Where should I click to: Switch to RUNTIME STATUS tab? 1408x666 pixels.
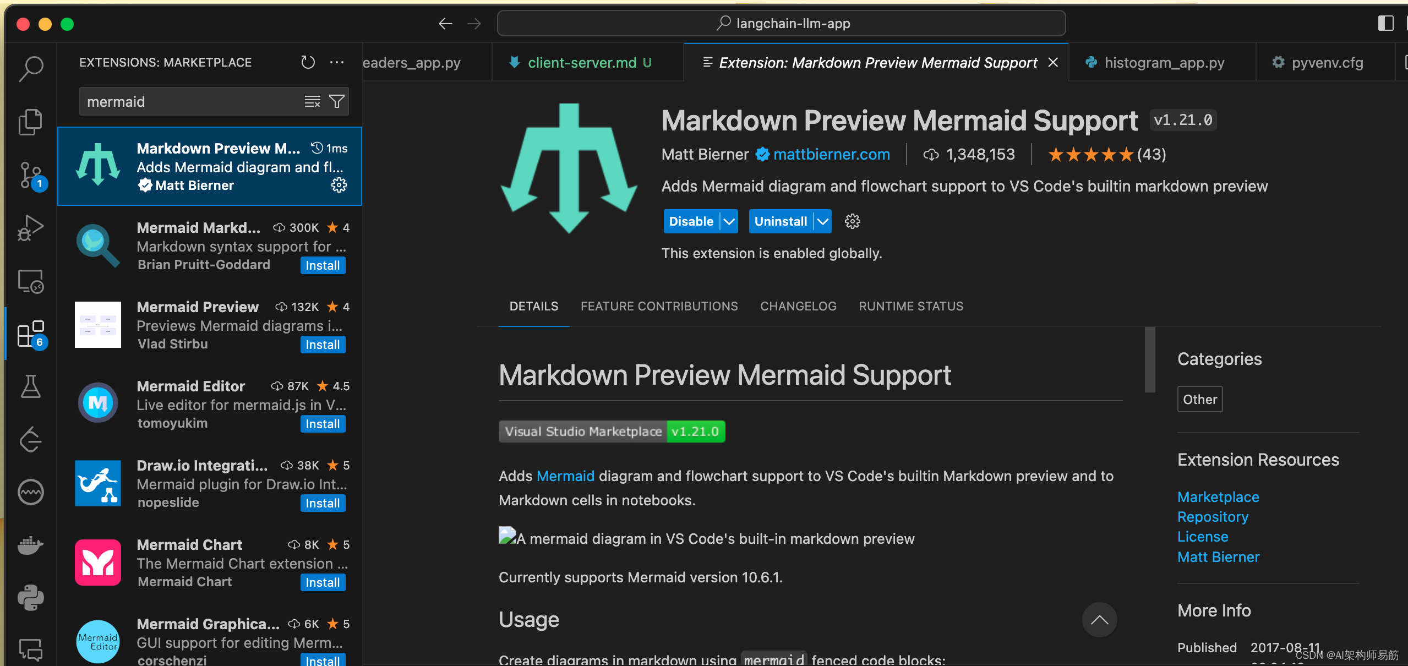coord(911,306)
